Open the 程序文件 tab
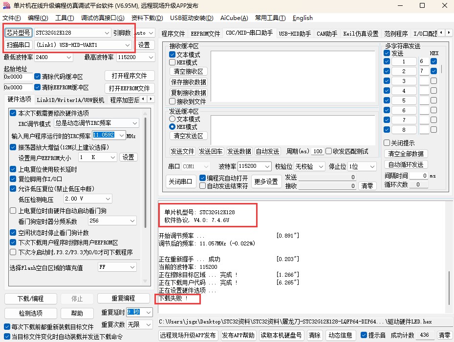 tap(173, 34)
